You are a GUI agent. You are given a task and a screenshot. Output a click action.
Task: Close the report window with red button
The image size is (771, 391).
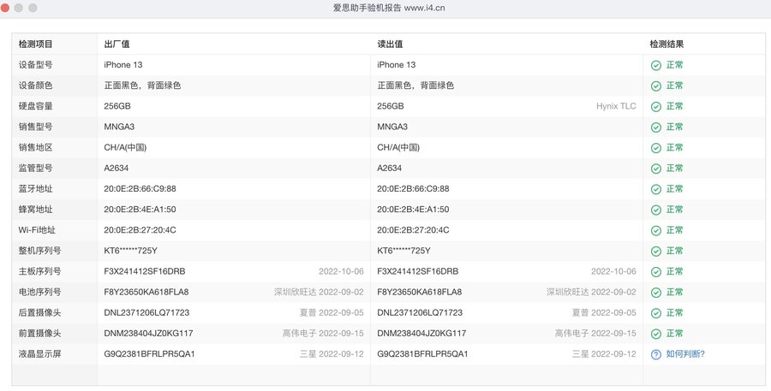pyautogui.click(x=8, y=8)
